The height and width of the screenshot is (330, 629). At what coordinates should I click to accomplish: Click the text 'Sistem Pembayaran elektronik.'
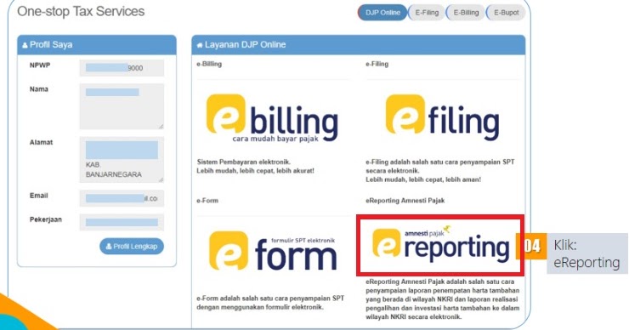coord(243,162)
